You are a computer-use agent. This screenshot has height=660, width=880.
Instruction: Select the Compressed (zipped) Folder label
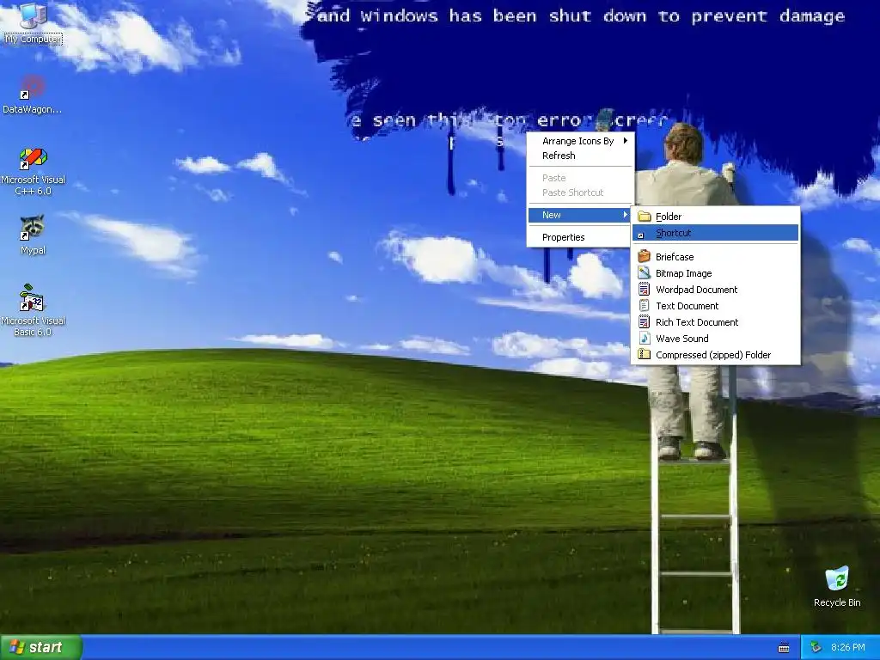713,355
